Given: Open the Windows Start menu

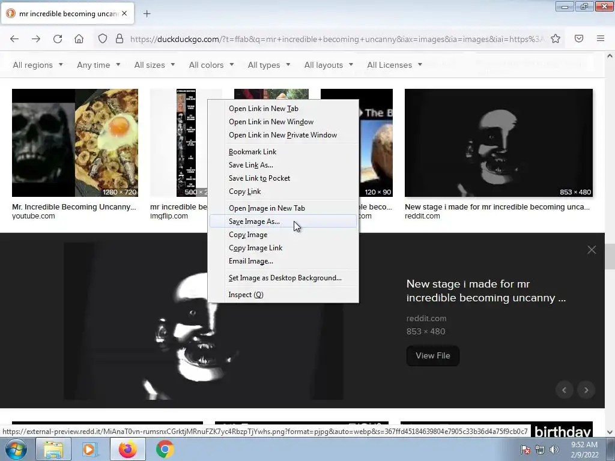Looking at the screenshot, I should (x=16, y=449).
